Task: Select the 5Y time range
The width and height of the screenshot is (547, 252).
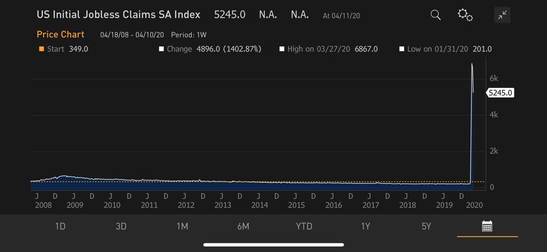Action: tap(426, 226)
